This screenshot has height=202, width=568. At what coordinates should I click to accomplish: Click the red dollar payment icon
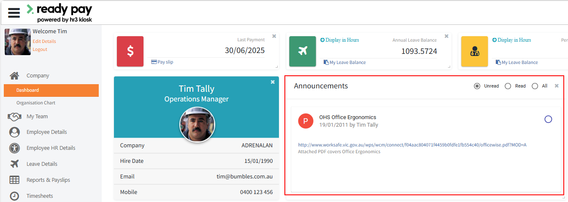pyautogui.click(x=130, y=51)
